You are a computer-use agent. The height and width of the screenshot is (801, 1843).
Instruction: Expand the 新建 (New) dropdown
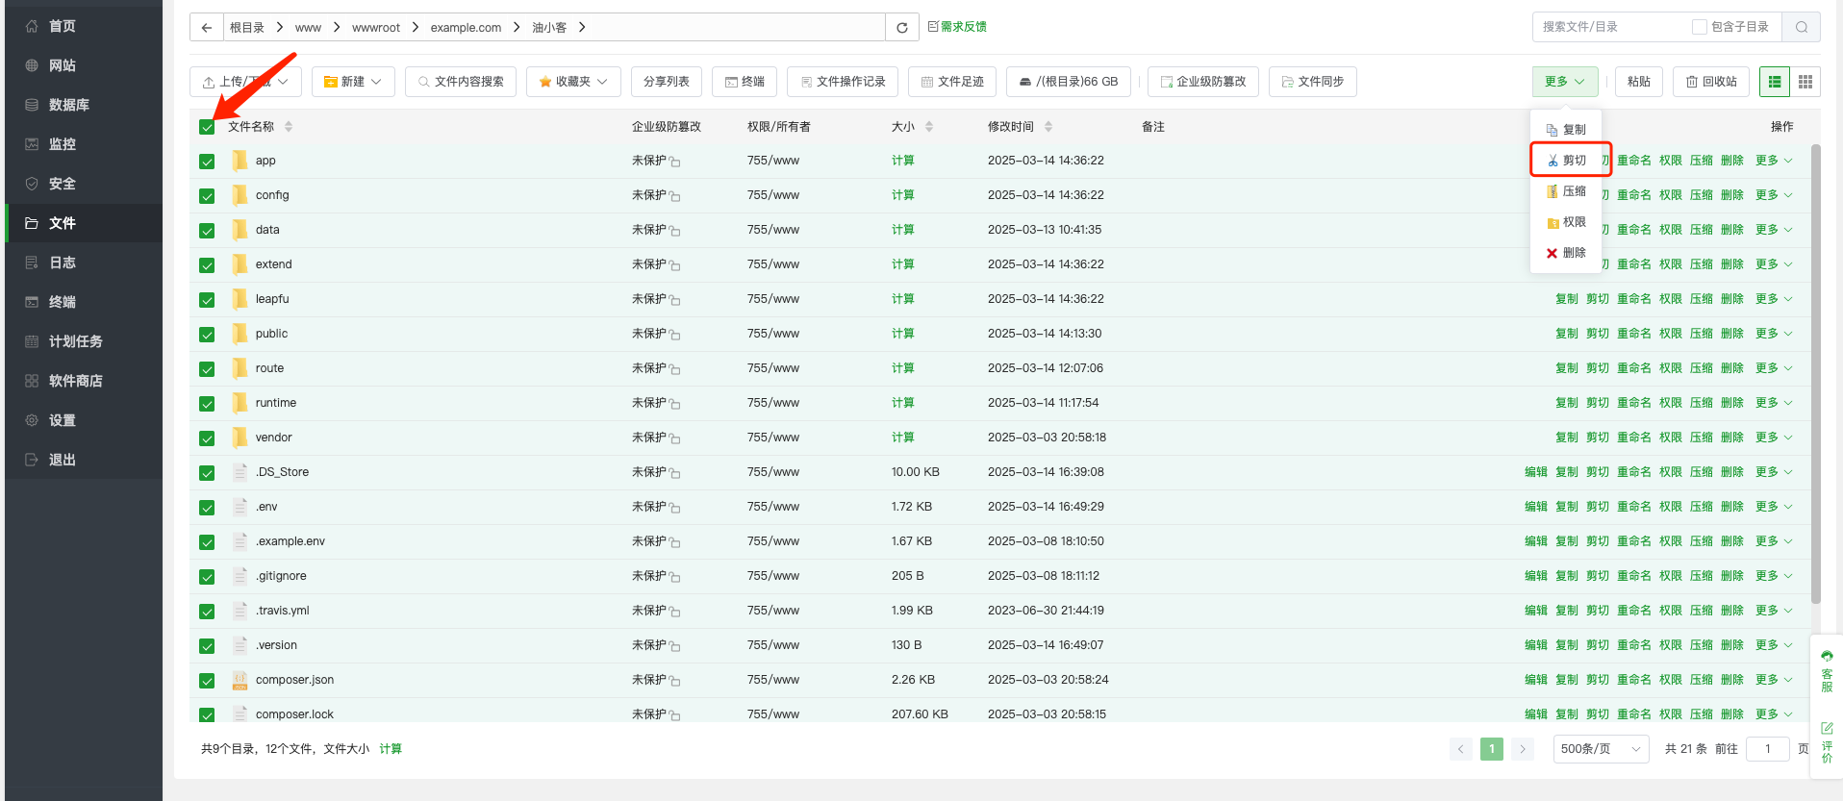click(353, 82)
